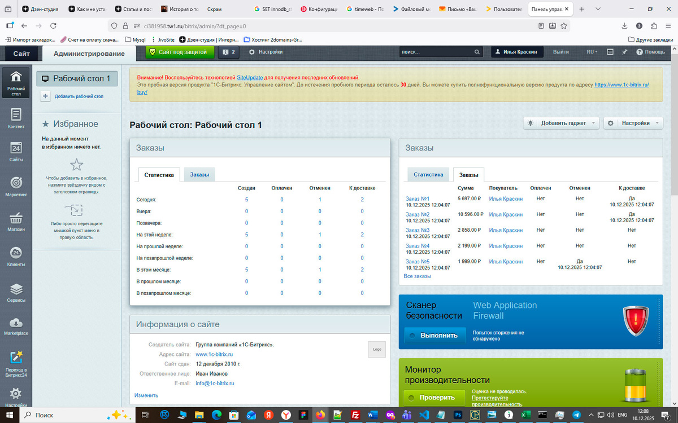Screen dimensions: 678x423
Task: Switch to the Сайт tab
Action: 21,54
